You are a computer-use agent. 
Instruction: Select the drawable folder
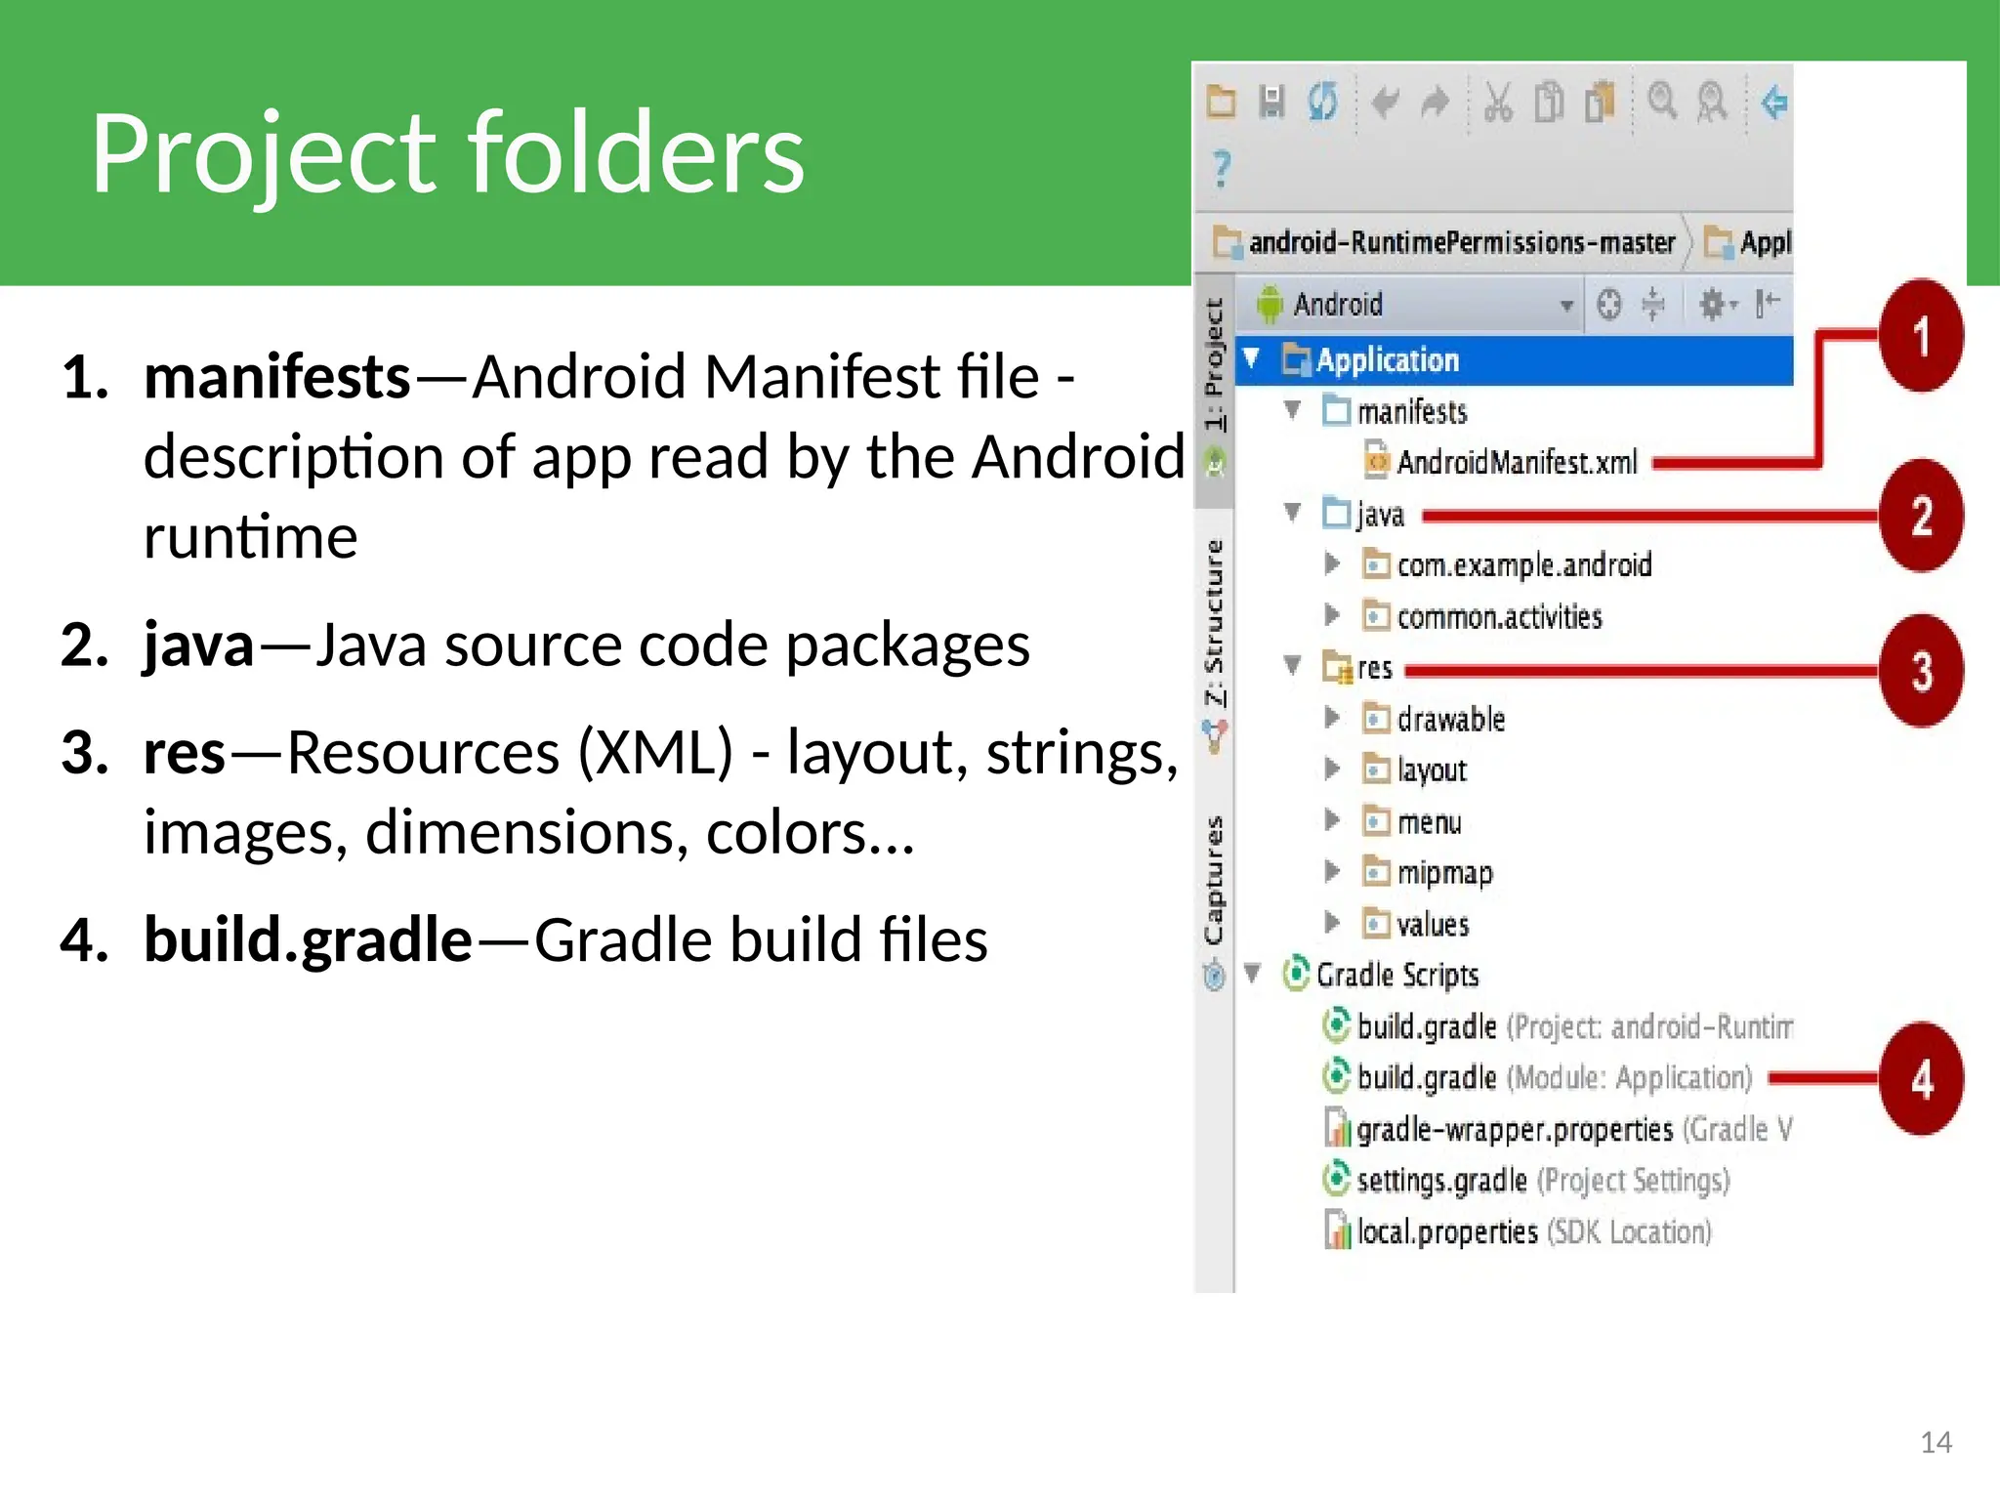coord(1435,720)
